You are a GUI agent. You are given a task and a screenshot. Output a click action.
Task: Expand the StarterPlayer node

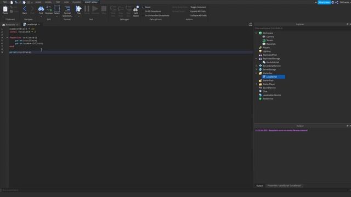256,84
